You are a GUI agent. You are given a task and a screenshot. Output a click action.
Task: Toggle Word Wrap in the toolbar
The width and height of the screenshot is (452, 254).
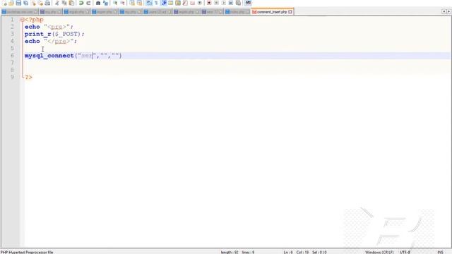click(149, 3)
